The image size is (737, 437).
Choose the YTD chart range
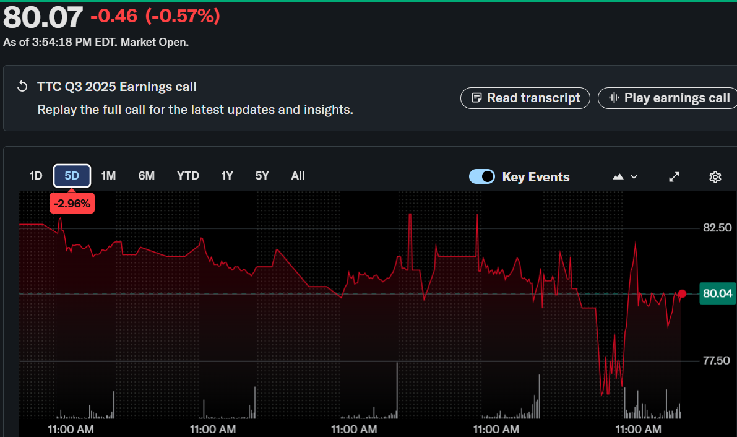188,176
